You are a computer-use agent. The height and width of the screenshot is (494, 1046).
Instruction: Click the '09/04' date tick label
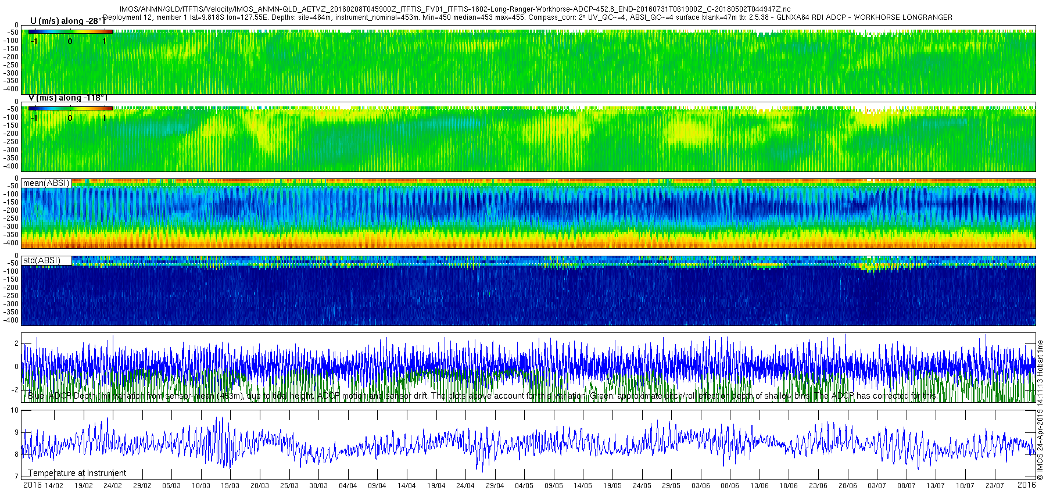377,486
